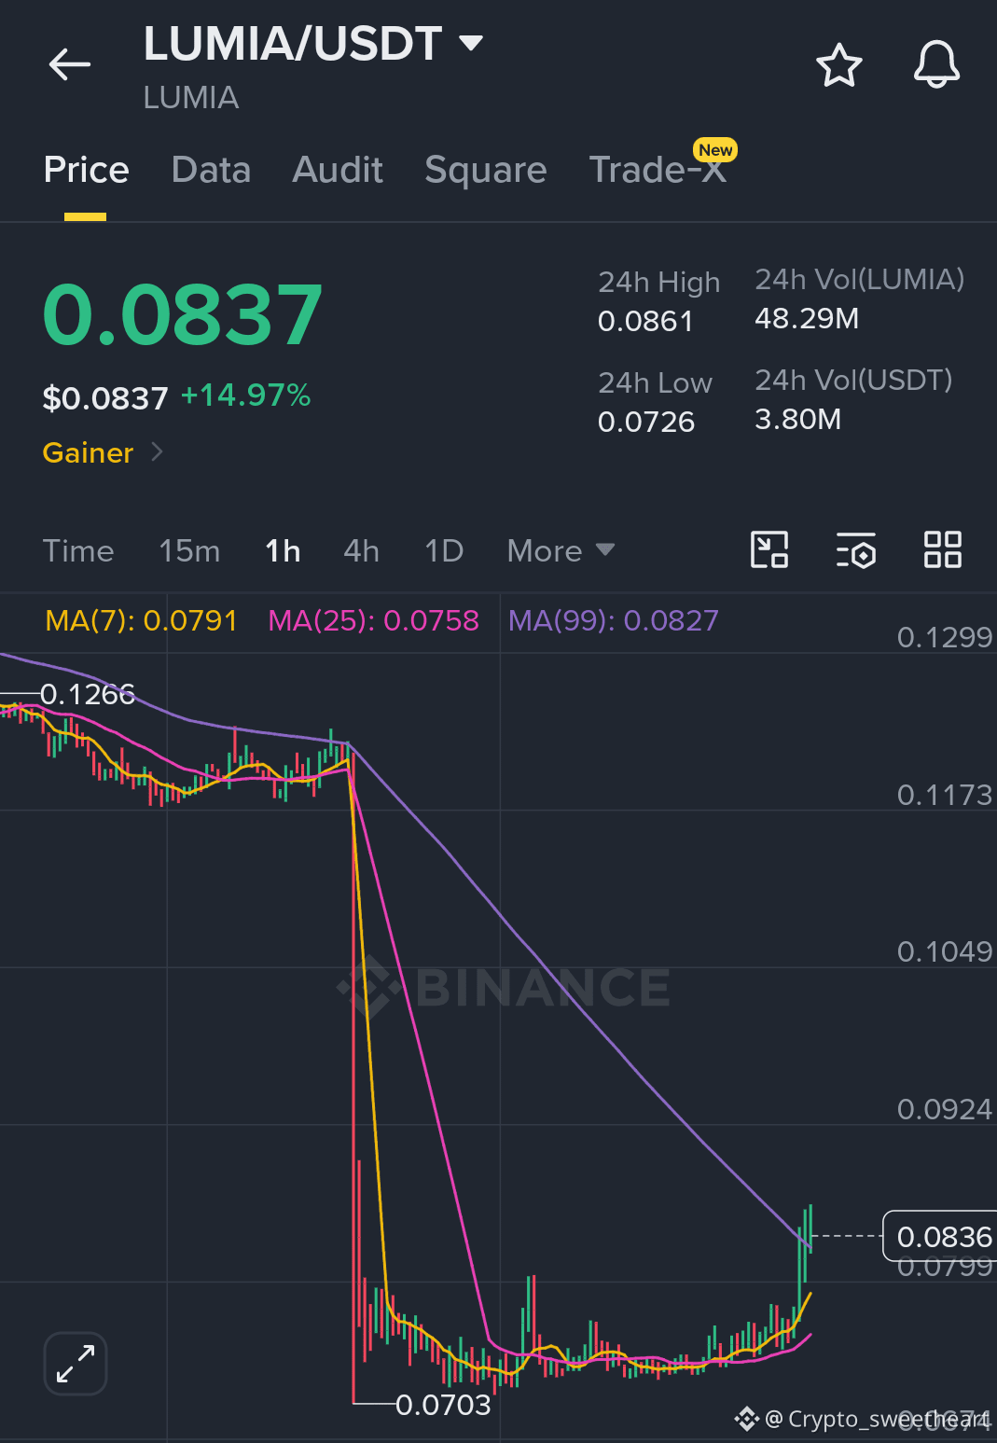Tap the 24h Low value 0.0726
Viewport: 997px width, 1443px height.
[x=646, y=423]
